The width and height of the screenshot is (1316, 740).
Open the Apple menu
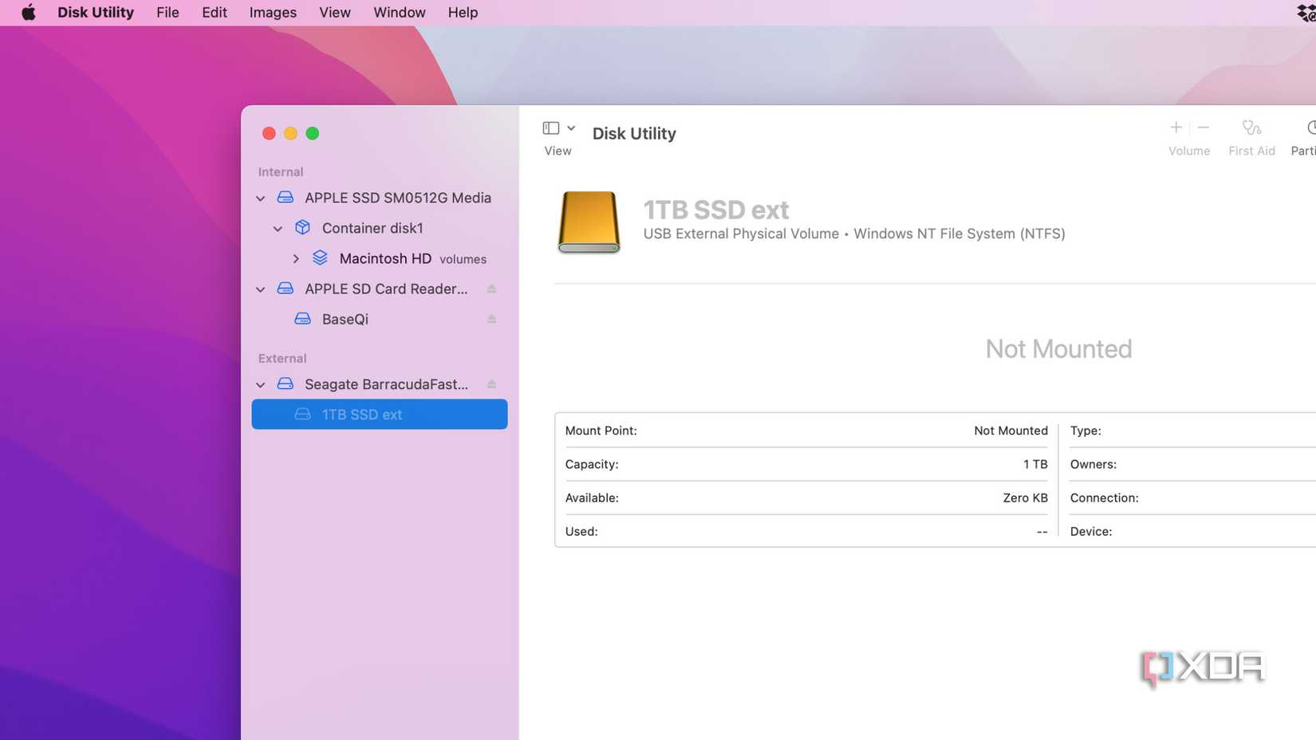coord(28,12)
